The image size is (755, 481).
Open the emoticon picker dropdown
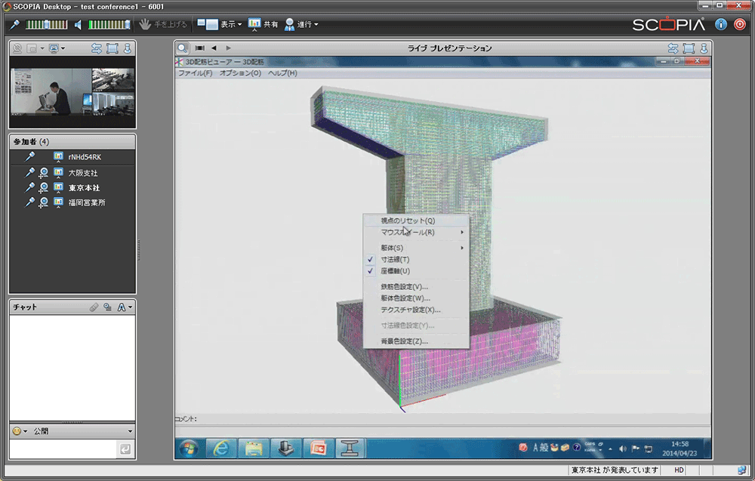(x=20, y=431)
